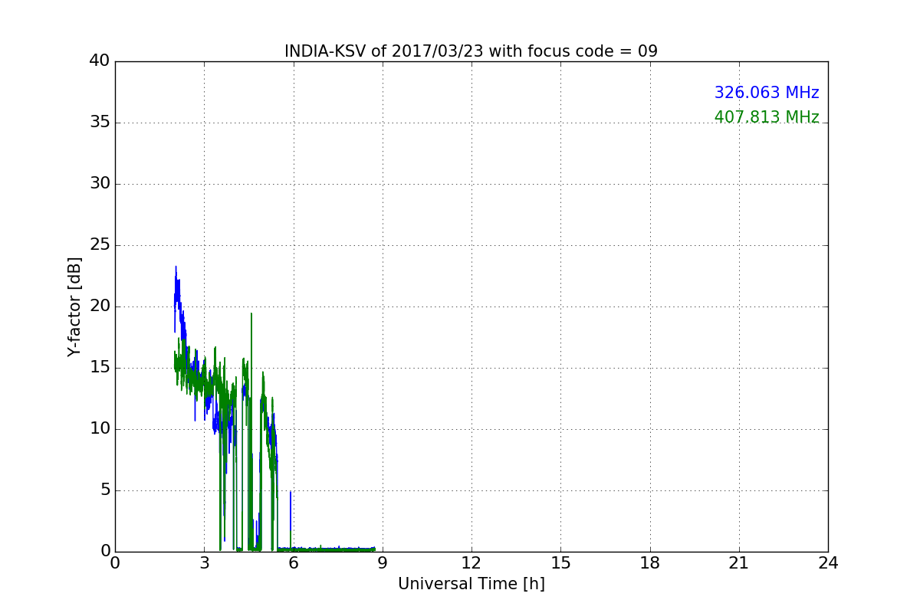This screenshot has height=613, width=920.
Task: Click the green spike near 19.5 dB
Action: click(x=251, y=313)
